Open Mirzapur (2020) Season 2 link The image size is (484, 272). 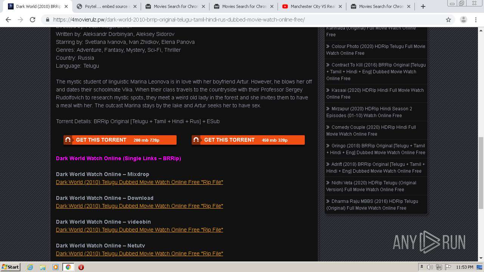click(369, 112)
